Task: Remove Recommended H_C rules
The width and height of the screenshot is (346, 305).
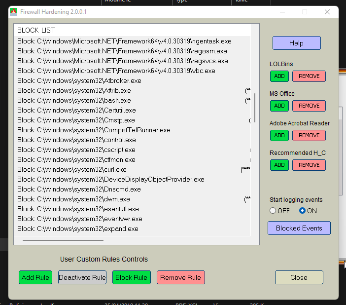Action: pyautogui.click(x=309, y=165)
